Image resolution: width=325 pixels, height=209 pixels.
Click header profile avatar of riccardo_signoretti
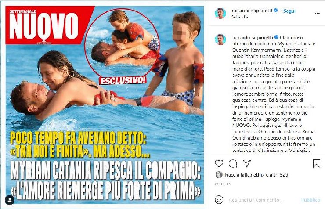click(x=220, y=14)
